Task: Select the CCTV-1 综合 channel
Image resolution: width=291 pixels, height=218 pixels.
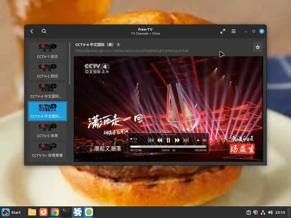Action: coord(47,52)
